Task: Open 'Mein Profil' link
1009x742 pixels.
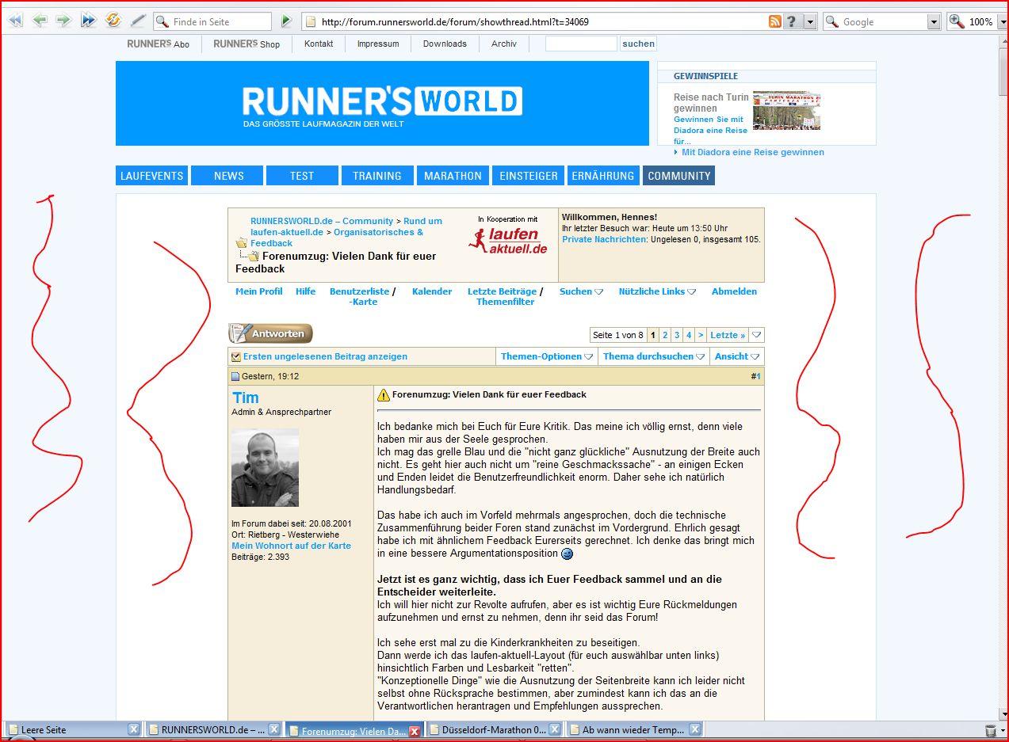Action: tap(259, 291)
